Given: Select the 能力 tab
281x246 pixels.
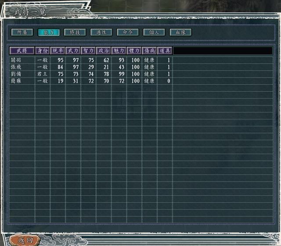Looking at the screenshot, I should point(48,32).
